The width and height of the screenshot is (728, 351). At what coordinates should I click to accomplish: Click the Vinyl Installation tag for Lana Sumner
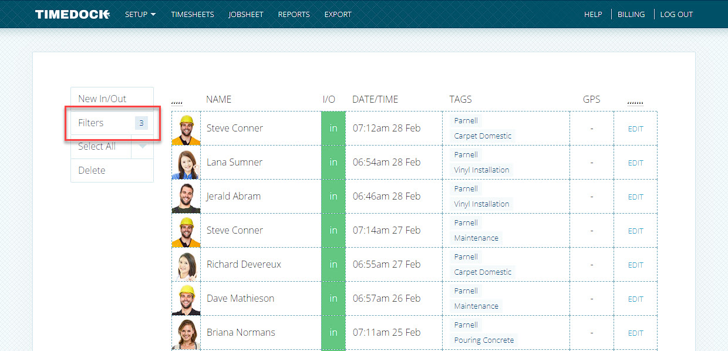[x=481, y=170]
